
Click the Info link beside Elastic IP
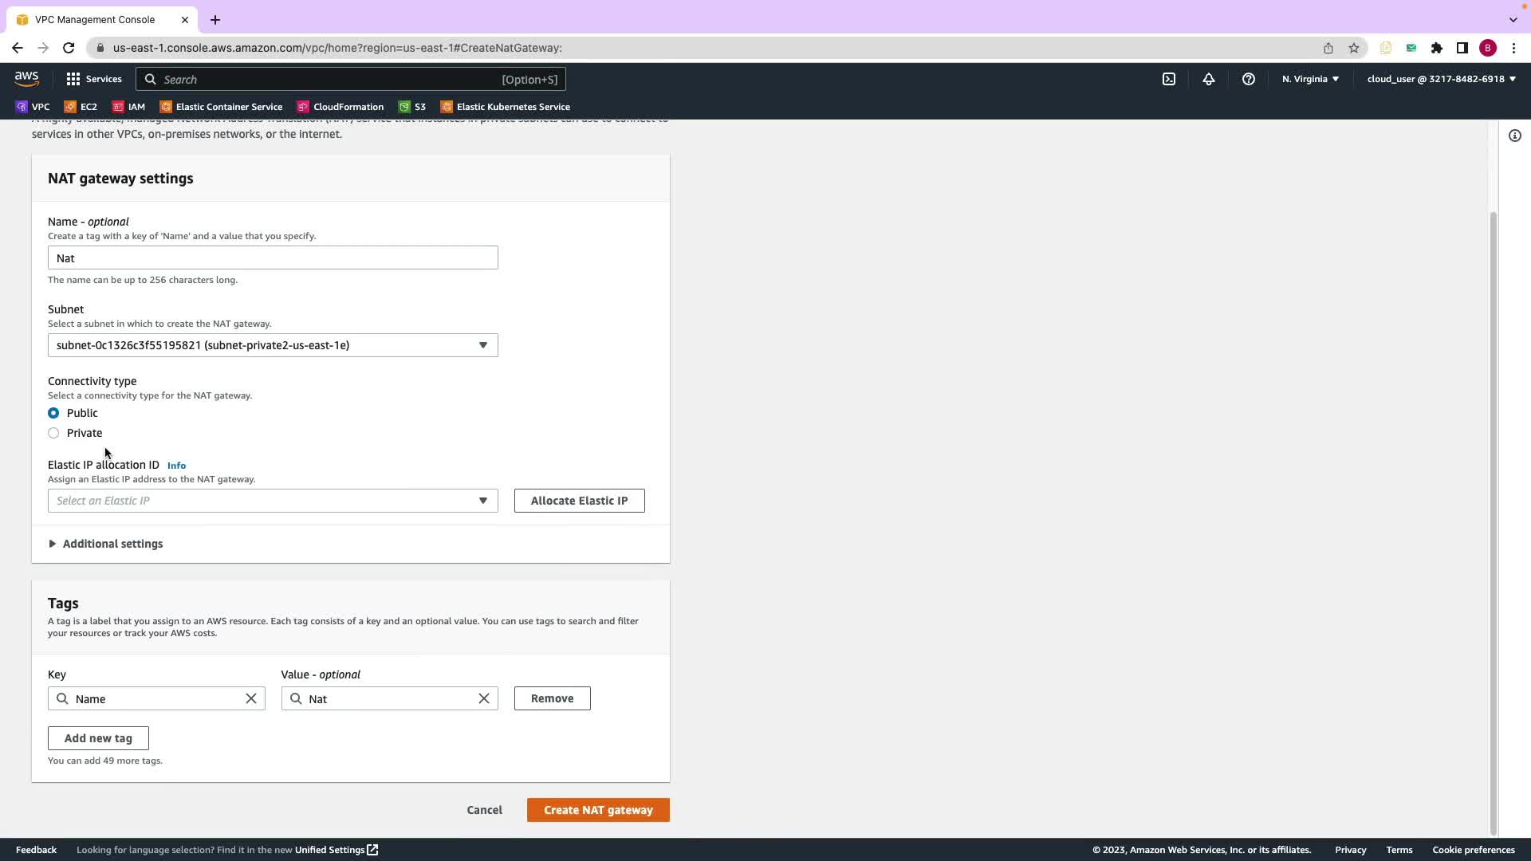176,466
